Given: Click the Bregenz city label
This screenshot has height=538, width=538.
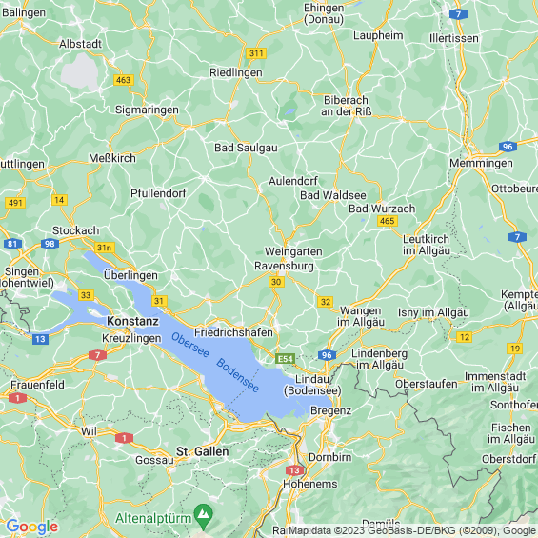Looking at the screenshot, I should (330, 410).
